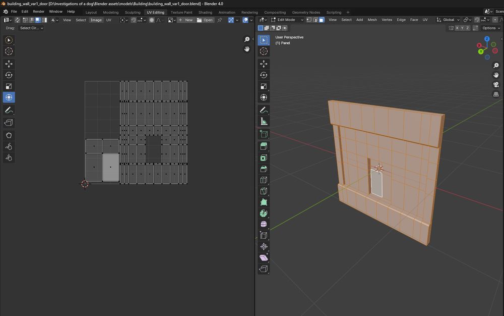
Task: Open the Vertex menu in 3D viewport
Action: point(387,20)
